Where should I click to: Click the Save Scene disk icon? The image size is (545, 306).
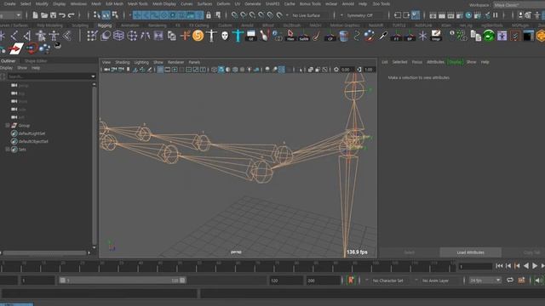coord(53,15)
